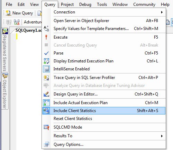Open the AdventureWorks database dropdown

tap(33, 22)
